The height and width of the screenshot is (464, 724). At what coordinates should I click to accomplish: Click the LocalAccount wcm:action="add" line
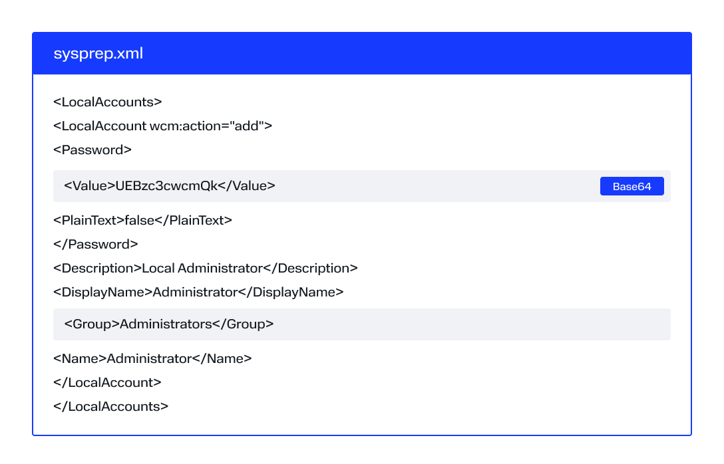click(162, 126)
